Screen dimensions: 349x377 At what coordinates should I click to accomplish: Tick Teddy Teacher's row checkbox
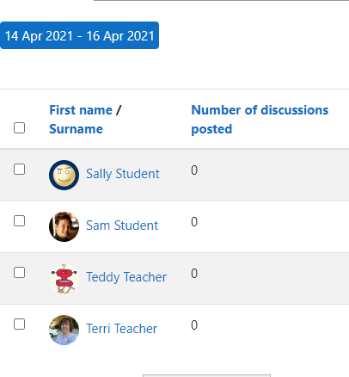pos(19,273)
